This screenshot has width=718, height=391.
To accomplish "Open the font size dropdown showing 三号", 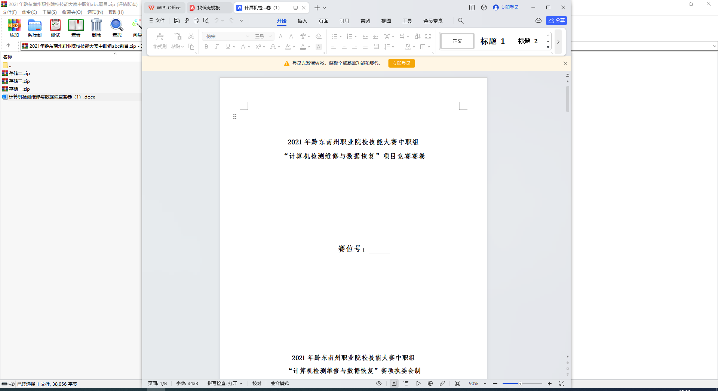I will point(263,36).
